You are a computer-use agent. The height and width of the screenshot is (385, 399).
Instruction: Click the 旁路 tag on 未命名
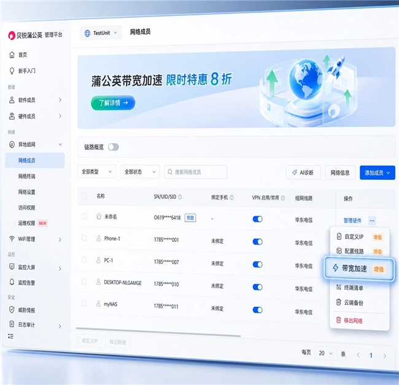[x=190, y=218]
